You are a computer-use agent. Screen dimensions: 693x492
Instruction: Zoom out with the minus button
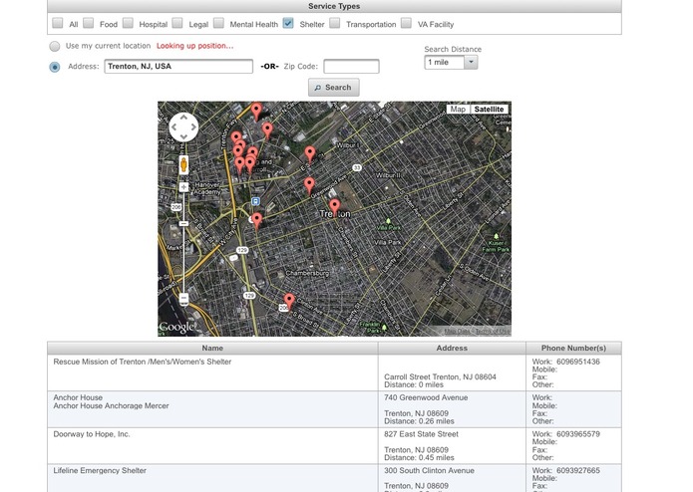pyautogui.click(x=183, y=299)
